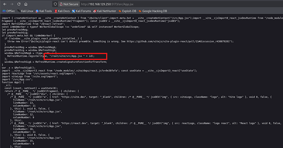Open the Kali NetHunter bookmark
The height and width of the screenshot is (148, 283).
click(105, 11)
